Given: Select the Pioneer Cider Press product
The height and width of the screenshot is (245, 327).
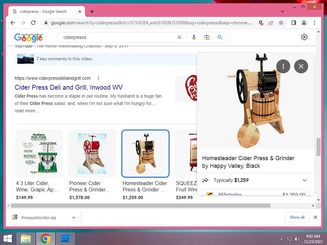Looking at the screenshot, I should pyautogui.click(x=92, y=153).
